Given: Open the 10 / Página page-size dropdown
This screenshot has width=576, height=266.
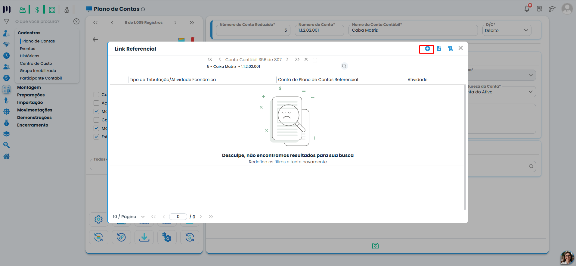Looking at the screenshot, I should coord(129,217).
